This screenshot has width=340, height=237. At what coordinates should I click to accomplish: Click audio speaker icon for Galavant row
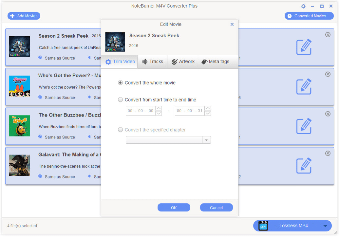click(x=89, y=176)
